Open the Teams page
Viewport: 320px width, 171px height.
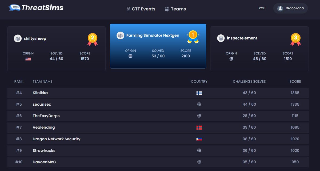(175, 9)
